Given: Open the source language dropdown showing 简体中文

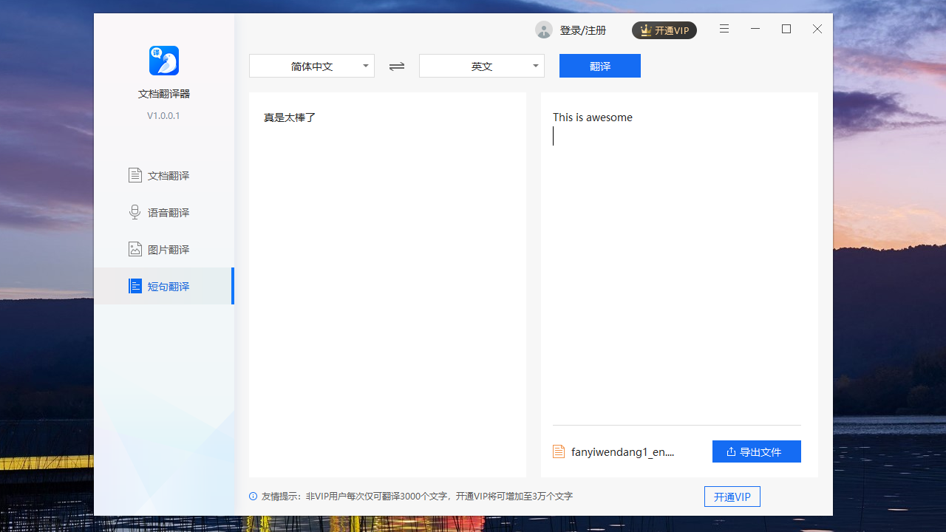Looking at the screenshot, I should point(311,66).
